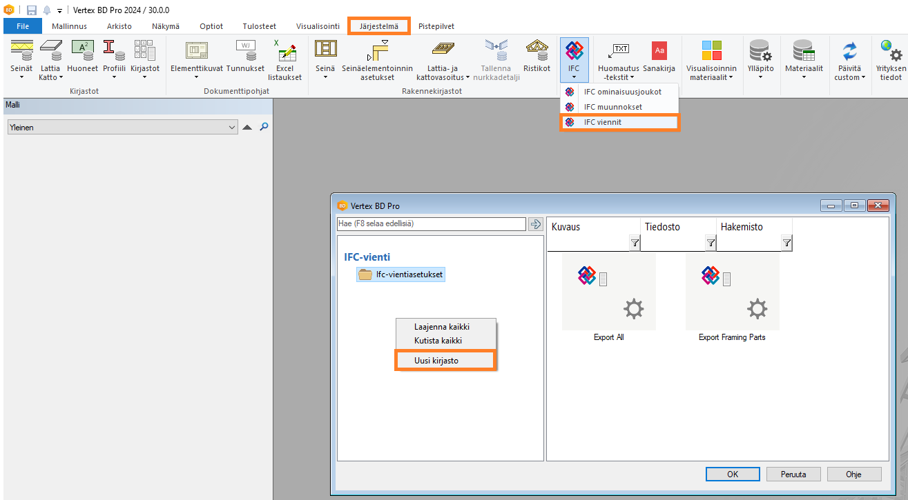The height and width of the screenshot is (500, 908).
Task: Click the Peruuta cancel button
Action: tap(793, 474)
